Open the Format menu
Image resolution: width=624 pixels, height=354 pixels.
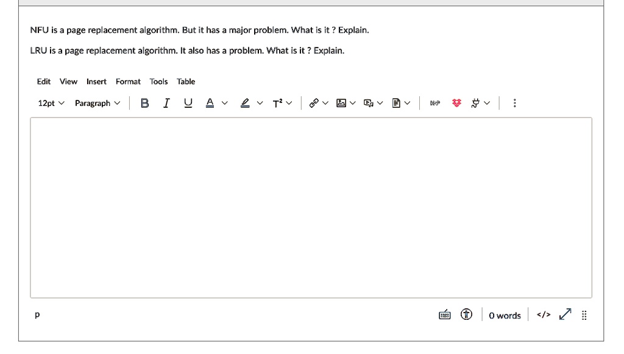coord(128,81)
